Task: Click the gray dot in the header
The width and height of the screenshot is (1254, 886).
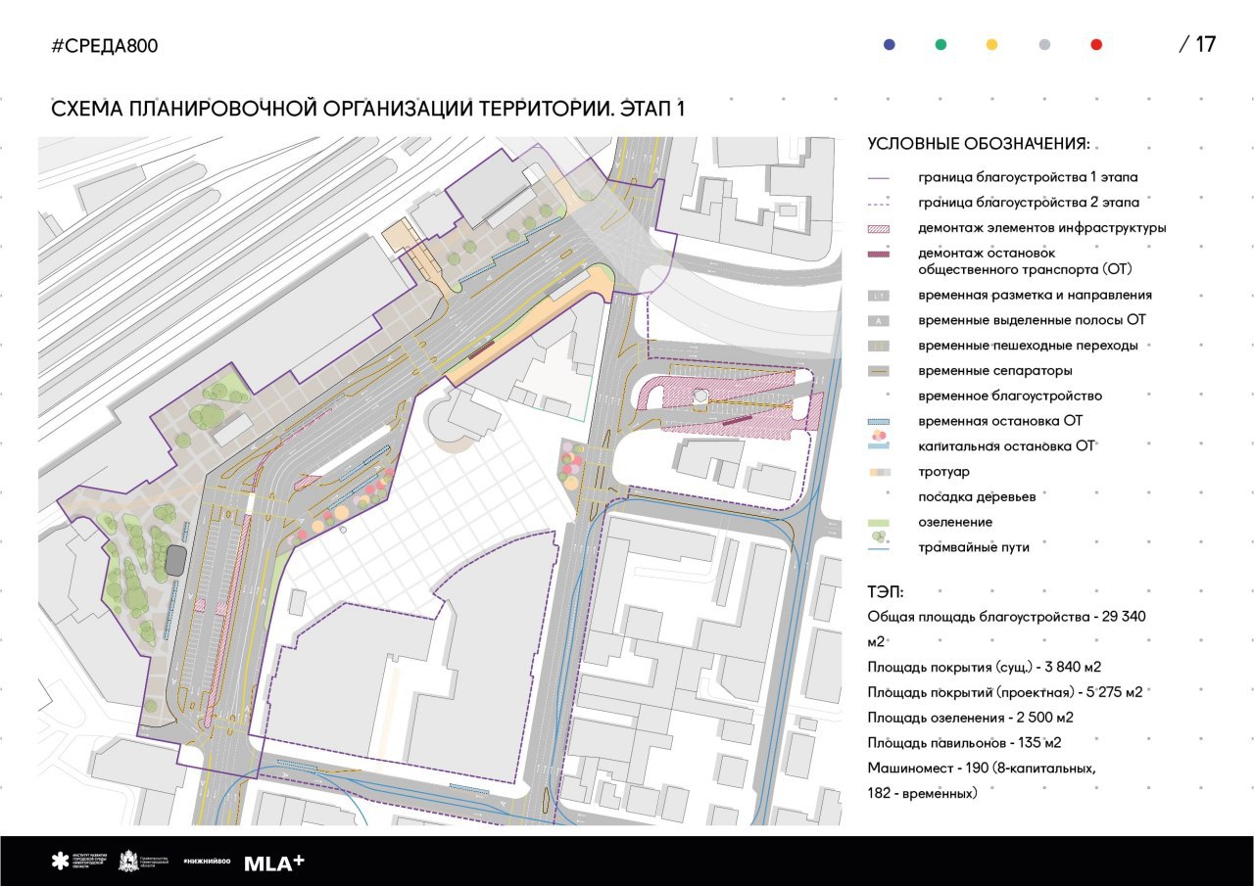Action: [1045, 45]
